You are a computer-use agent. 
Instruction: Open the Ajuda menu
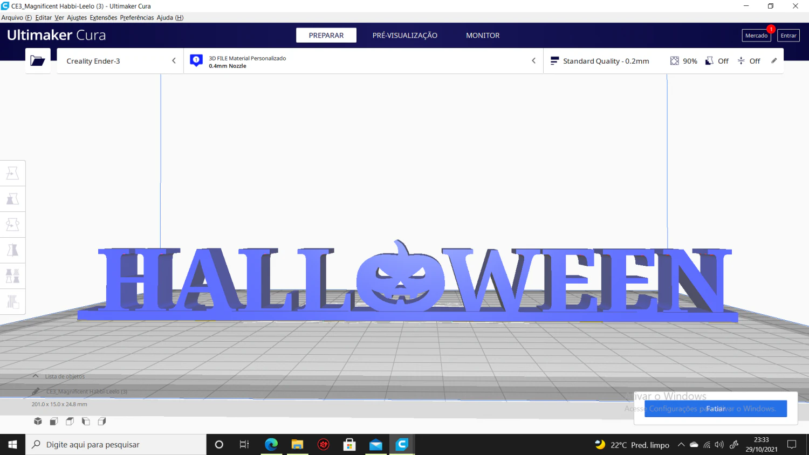pos(170,18)
